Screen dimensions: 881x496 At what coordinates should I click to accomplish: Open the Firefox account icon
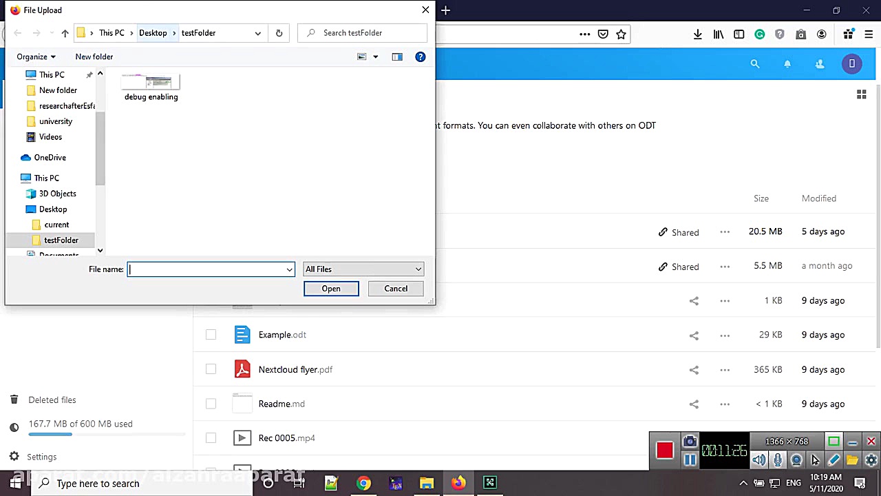click(x=822, y=34)
